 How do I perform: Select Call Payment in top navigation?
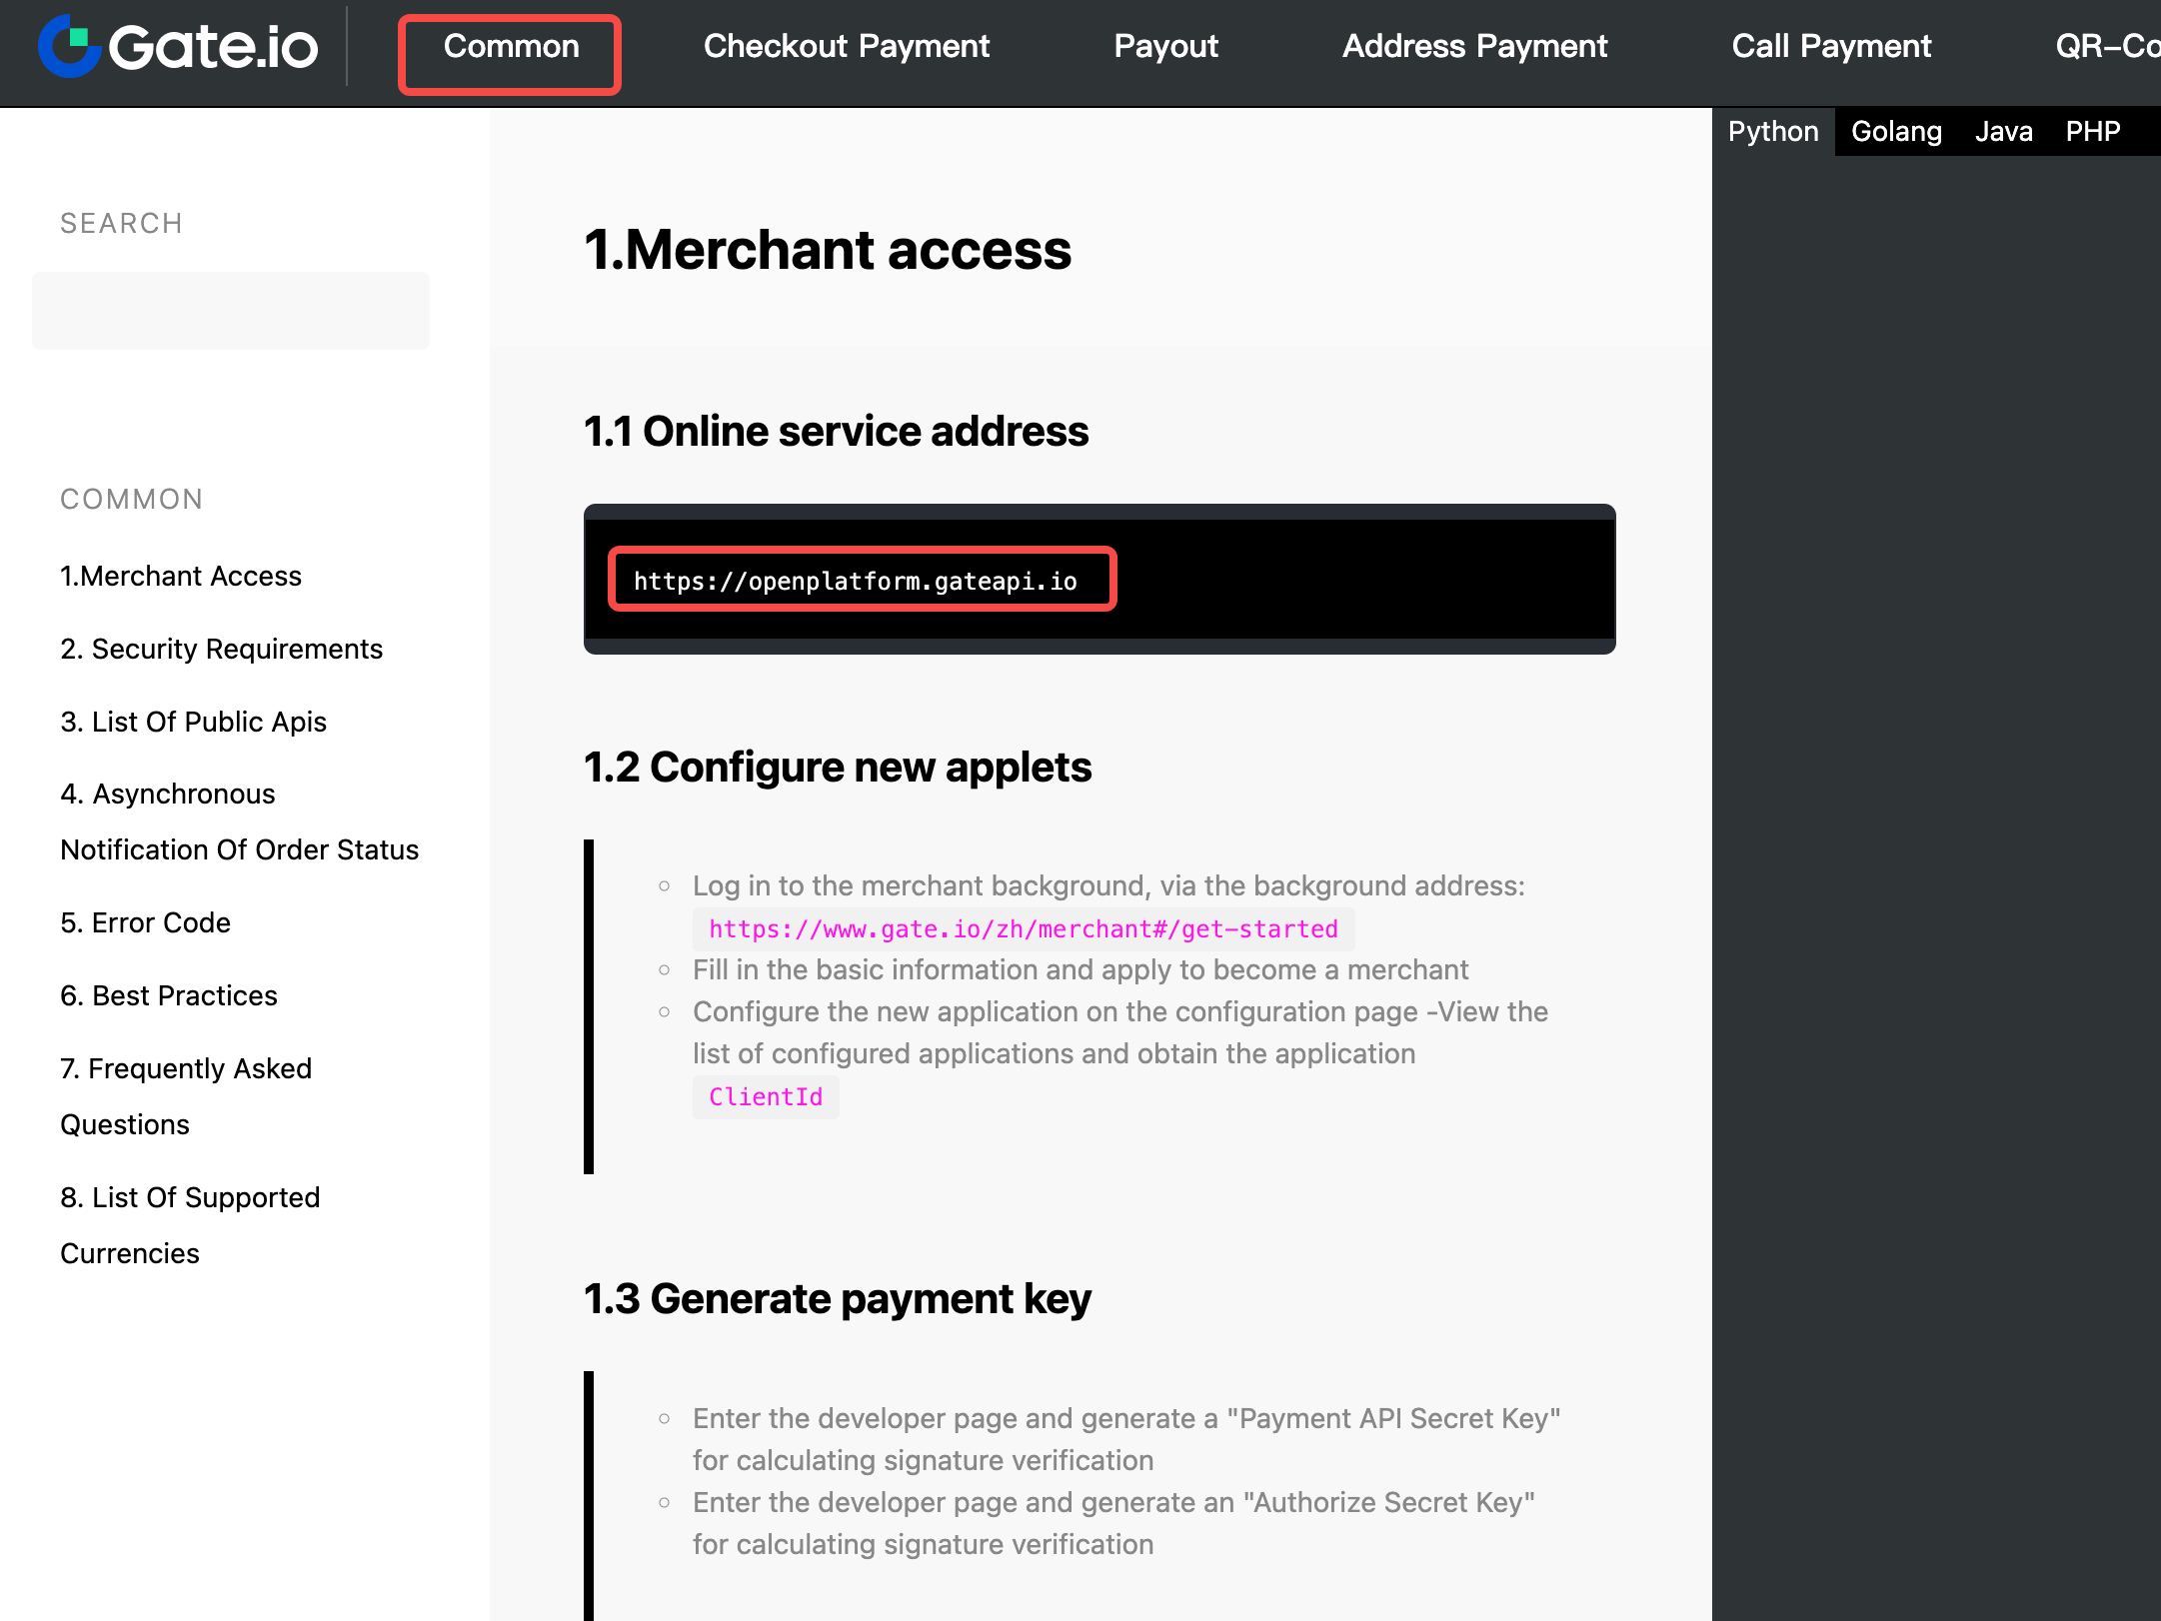[1831, 47]
